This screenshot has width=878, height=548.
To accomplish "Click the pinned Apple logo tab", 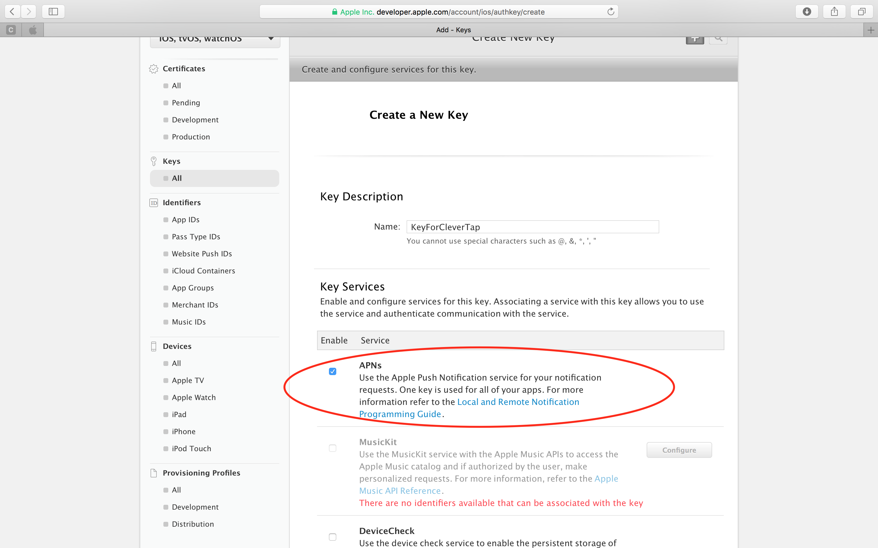I will pyautogui.click(x=33, y=30).
